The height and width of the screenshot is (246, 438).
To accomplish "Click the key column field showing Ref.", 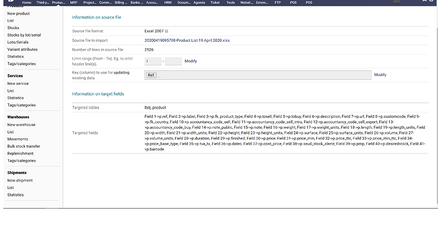I will click(258, 75).
